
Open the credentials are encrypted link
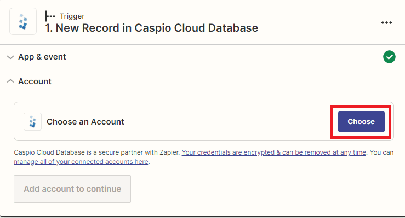coord(274,152)
